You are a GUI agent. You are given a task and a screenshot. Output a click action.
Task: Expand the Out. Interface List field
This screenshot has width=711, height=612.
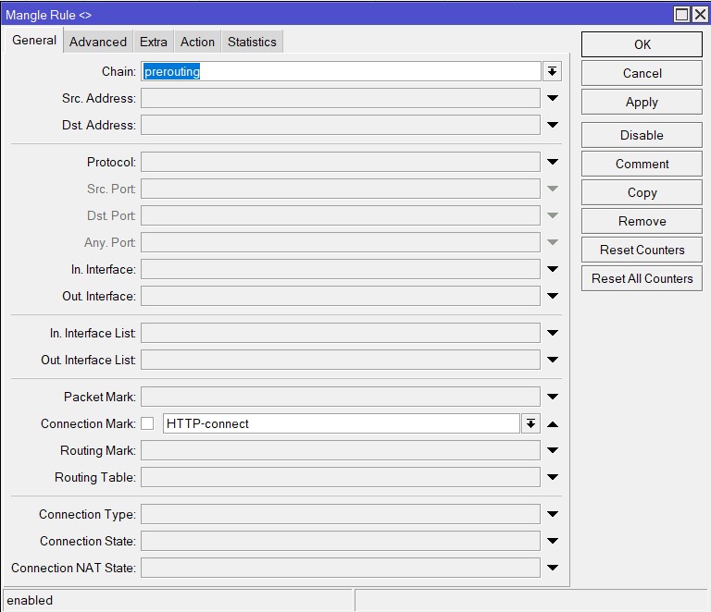(x=553, y=360)
